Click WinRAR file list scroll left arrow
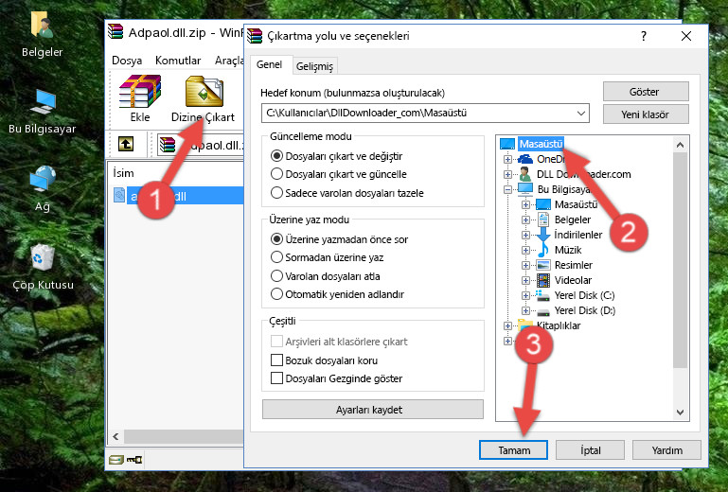Image resolution: width=728 pixels, height=492 pixels. pyautogui.click(x=116, y=436)
